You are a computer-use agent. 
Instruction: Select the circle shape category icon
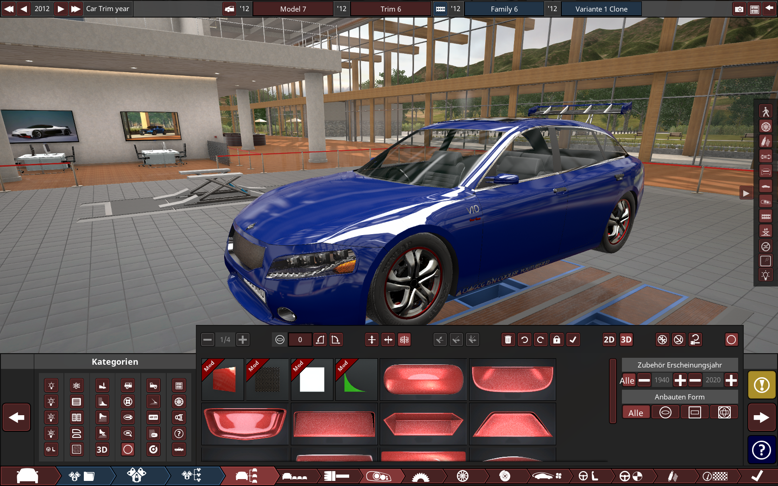tap(128, 449)
